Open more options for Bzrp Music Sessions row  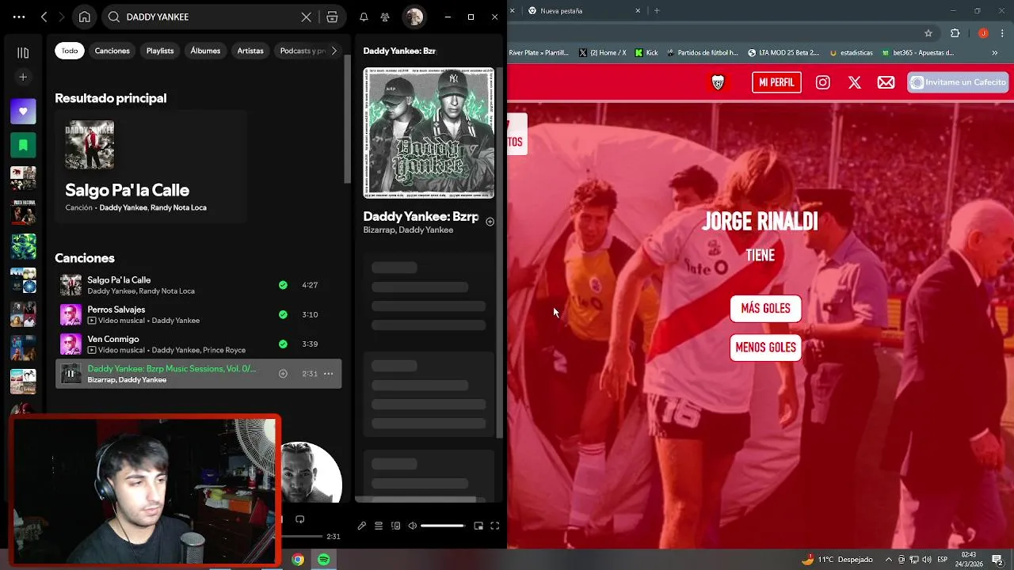click(x=328, y=374)
